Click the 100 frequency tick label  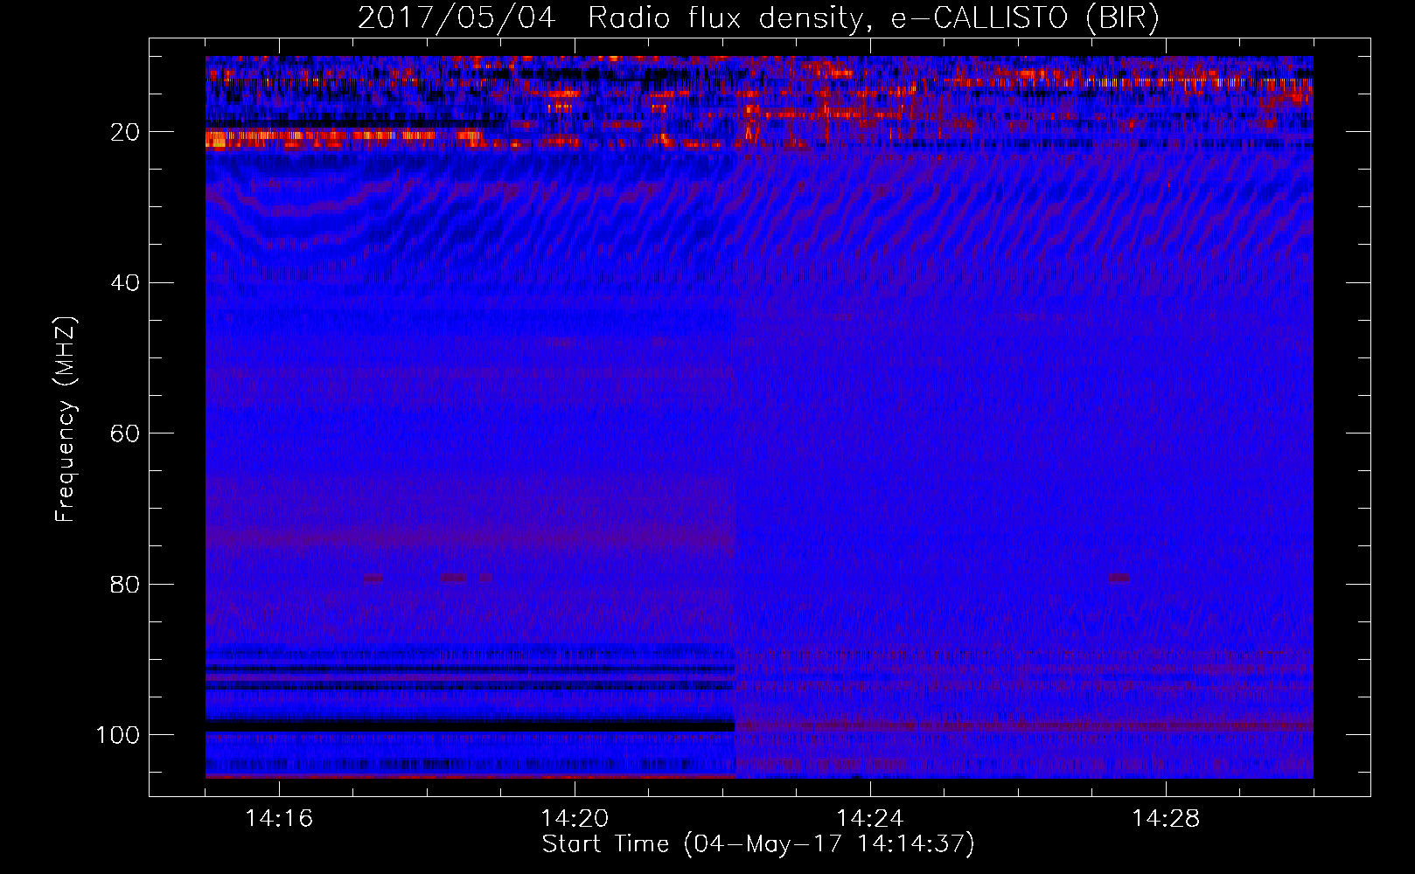[x=118, y=735]
